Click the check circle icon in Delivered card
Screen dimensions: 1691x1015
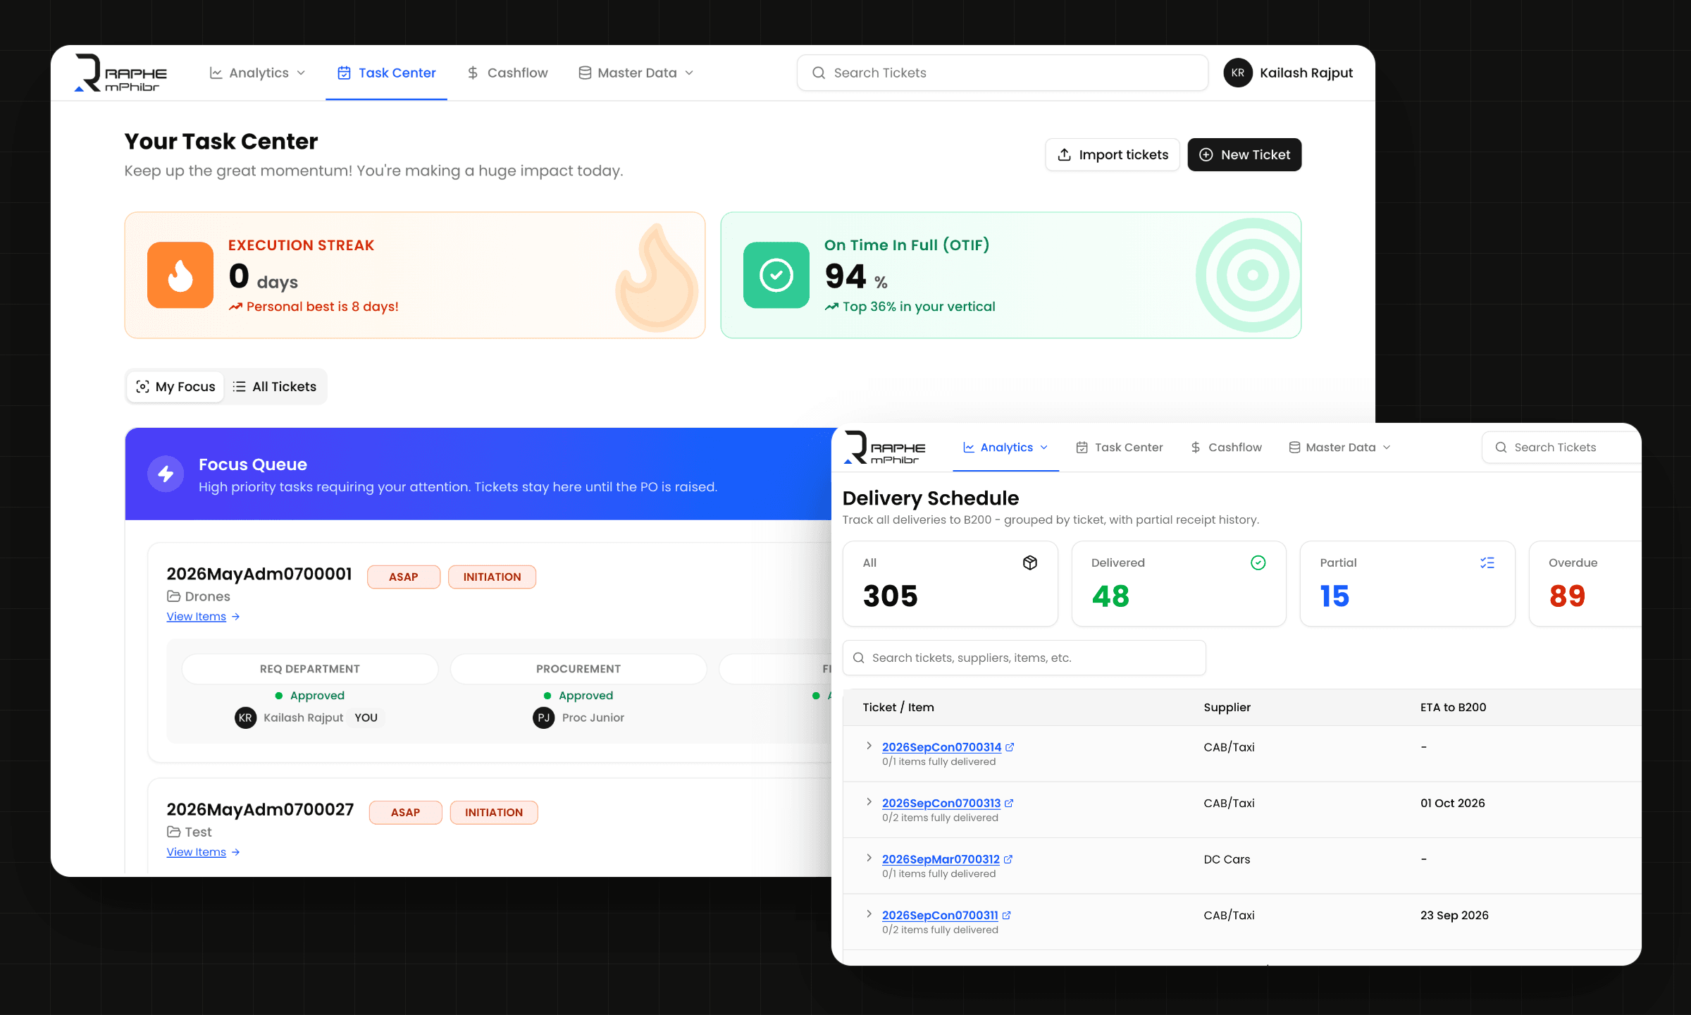click(1258, 562)
